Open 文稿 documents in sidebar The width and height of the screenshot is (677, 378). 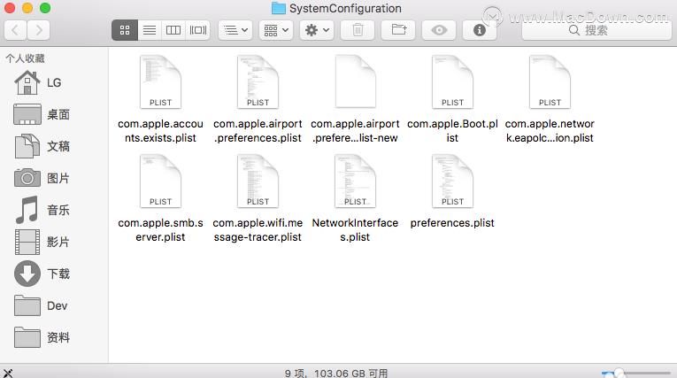click(x=42, y=146)
